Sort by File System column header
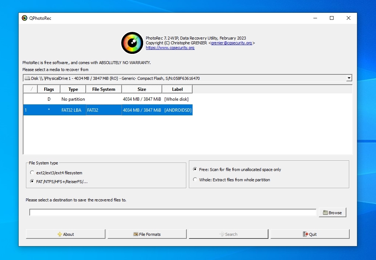The image size is (376, 260). pyautogui.click(x=104, y=89)
